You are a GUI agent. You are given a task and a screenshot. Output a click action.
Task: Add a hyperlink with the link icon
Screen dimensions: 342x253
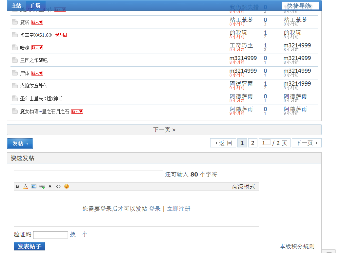[42, 187]
